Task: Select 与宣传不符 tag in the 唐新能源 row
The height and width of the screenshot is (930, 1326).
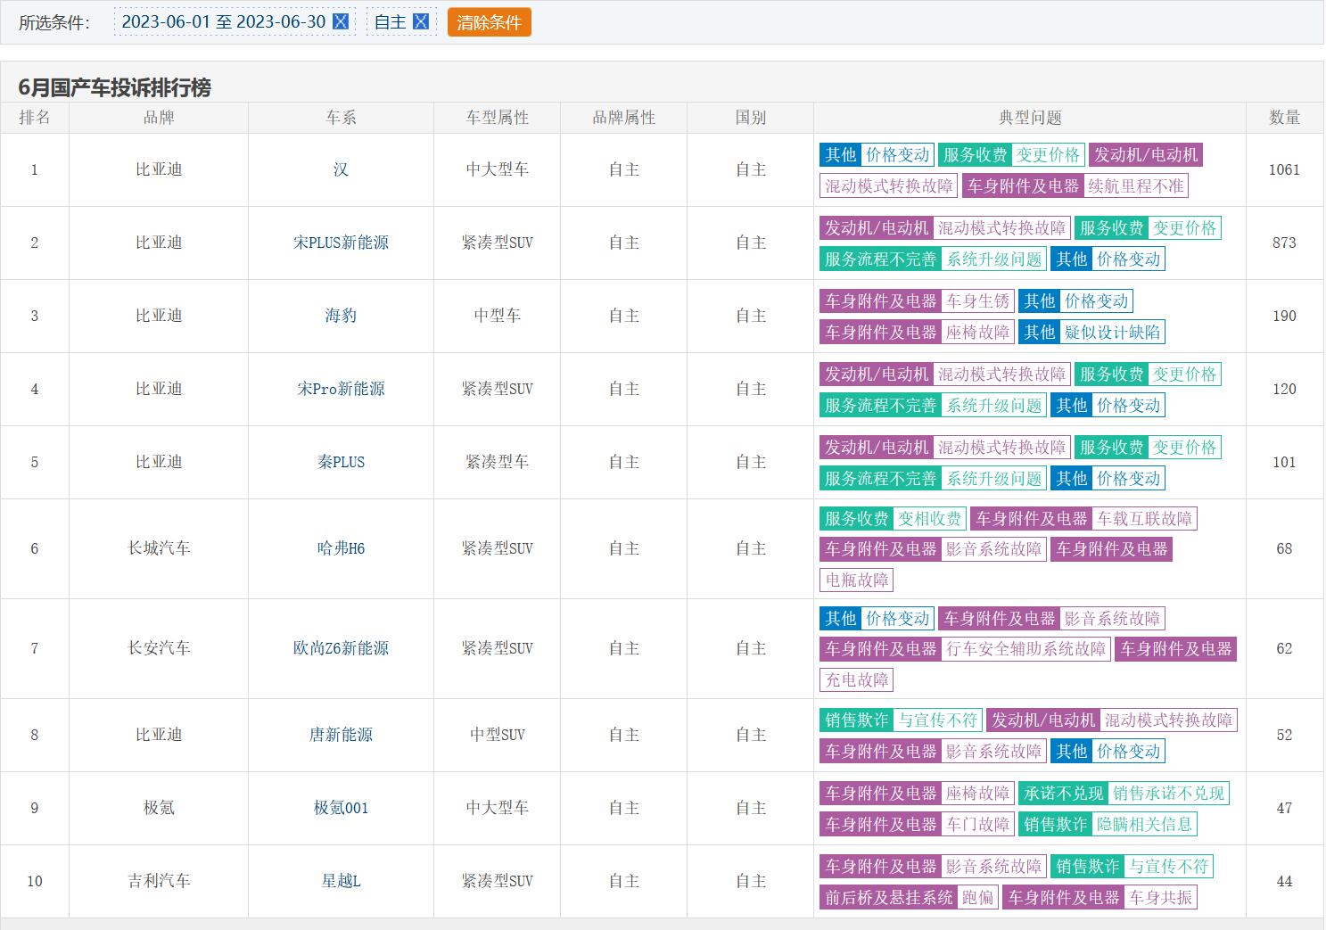Action: click(x=937, y=720)
